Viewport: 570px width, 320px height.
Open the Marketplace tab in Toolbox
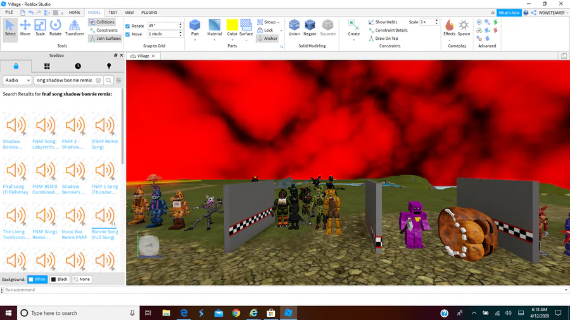(x=16, y=66)
